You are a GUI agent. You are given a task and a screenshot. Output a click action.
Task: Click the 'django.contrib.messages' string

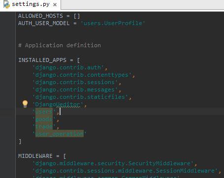coord(75,89)
